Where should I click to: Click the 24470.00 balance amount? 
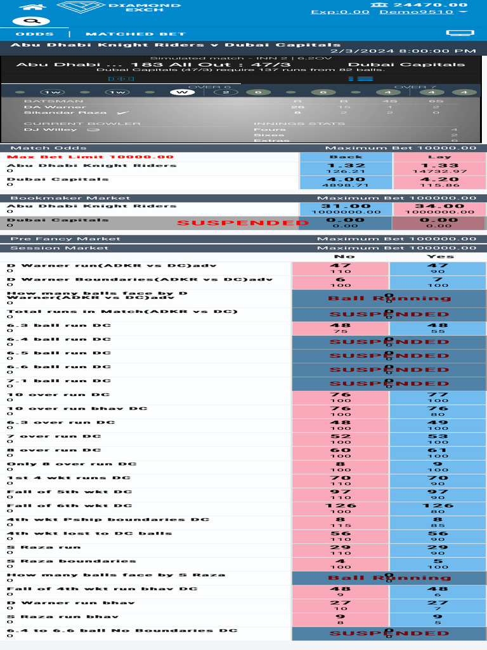pyautogui.click(x=431, y=4)
